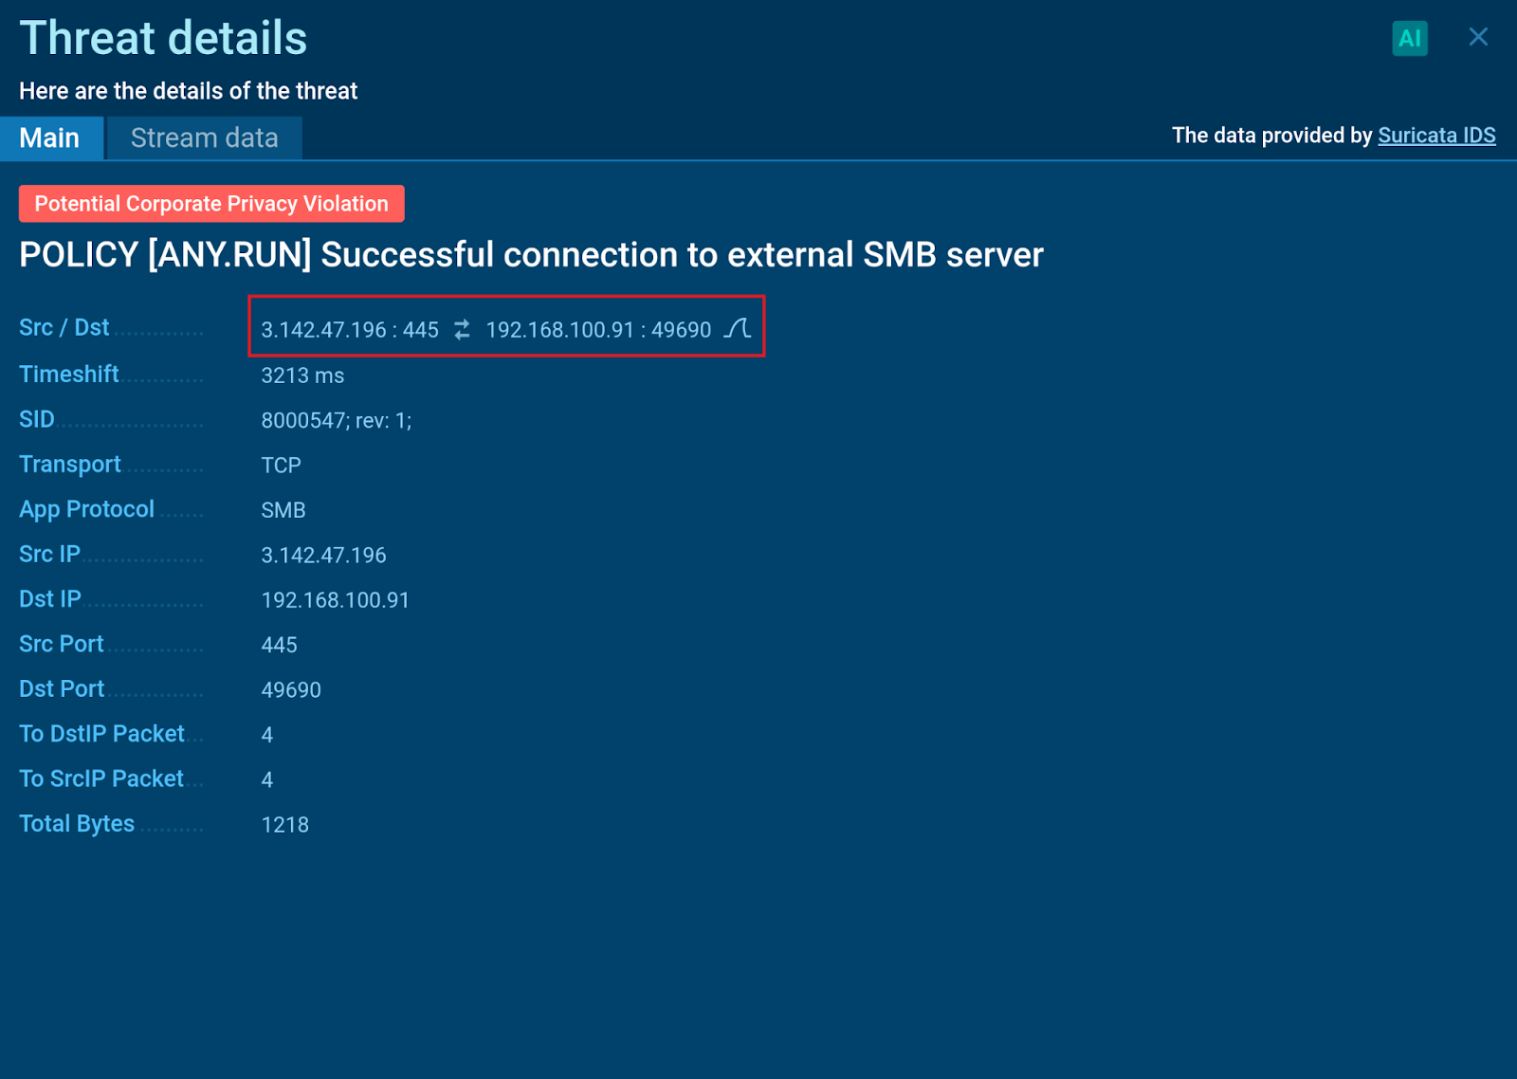Click the Transport value TCP
This screenshot has height=1079, width=1517.
click(281, 466)
